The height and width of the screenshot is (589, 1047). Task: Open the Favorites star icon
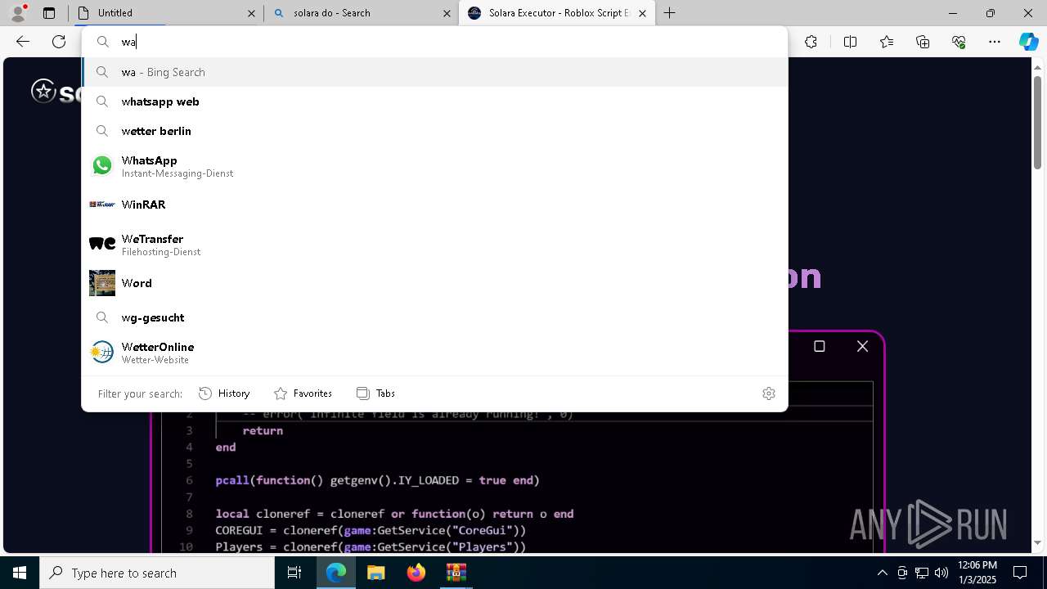pos(887,42)
